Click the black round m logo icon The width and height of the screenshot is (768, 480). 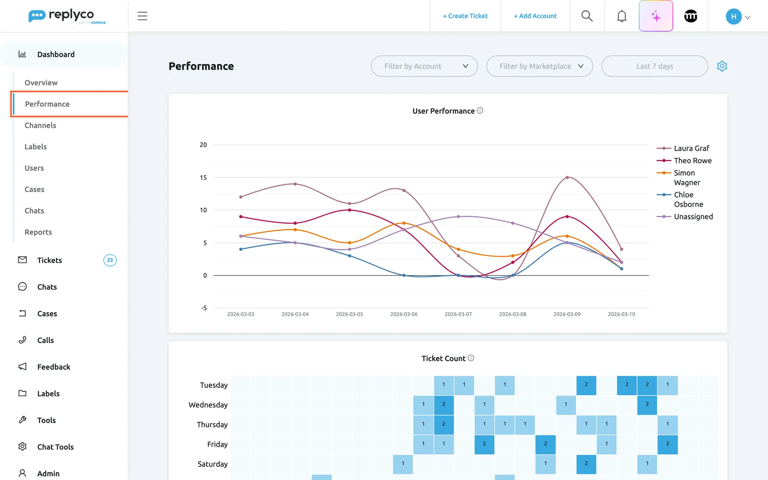(x=690, y=16)
